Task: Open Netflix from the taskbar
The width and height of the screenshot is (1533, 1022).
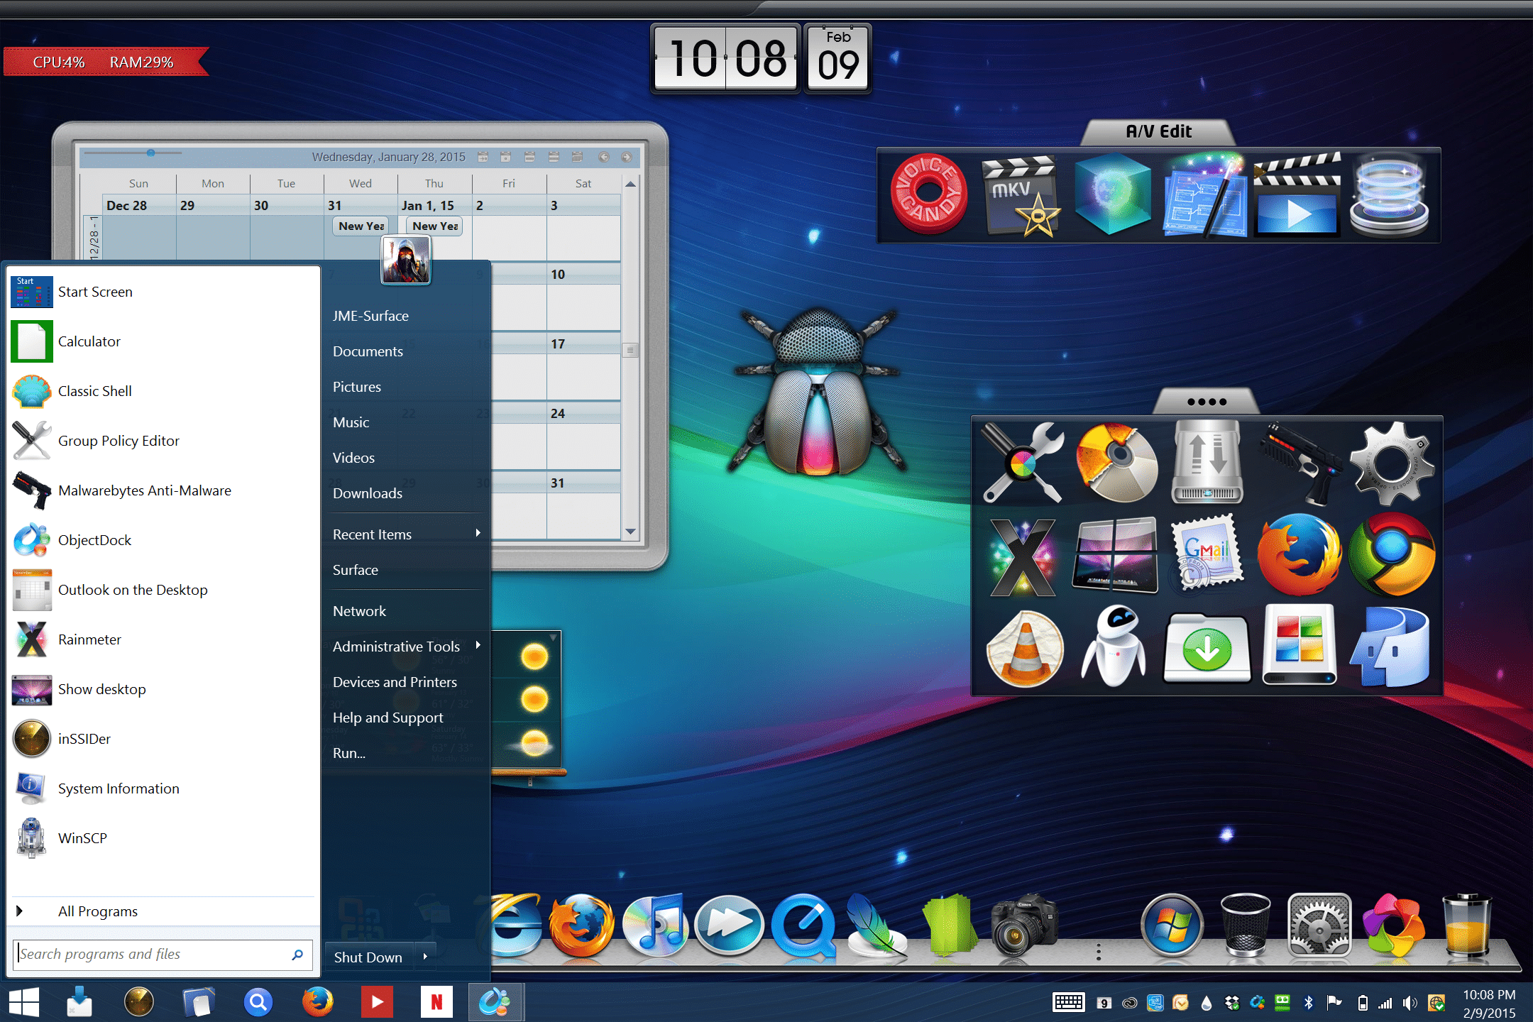Action: 436,1002
